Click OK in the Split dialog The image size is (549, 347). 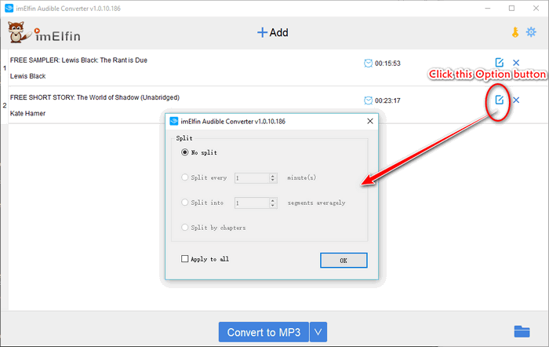coord(344,261)
